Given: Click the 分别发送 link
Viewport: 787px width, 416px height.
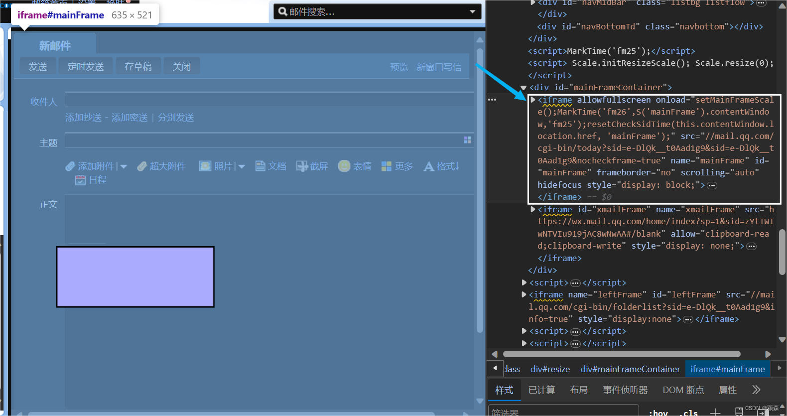Looking at the screenshot, I should coord(176,118).
